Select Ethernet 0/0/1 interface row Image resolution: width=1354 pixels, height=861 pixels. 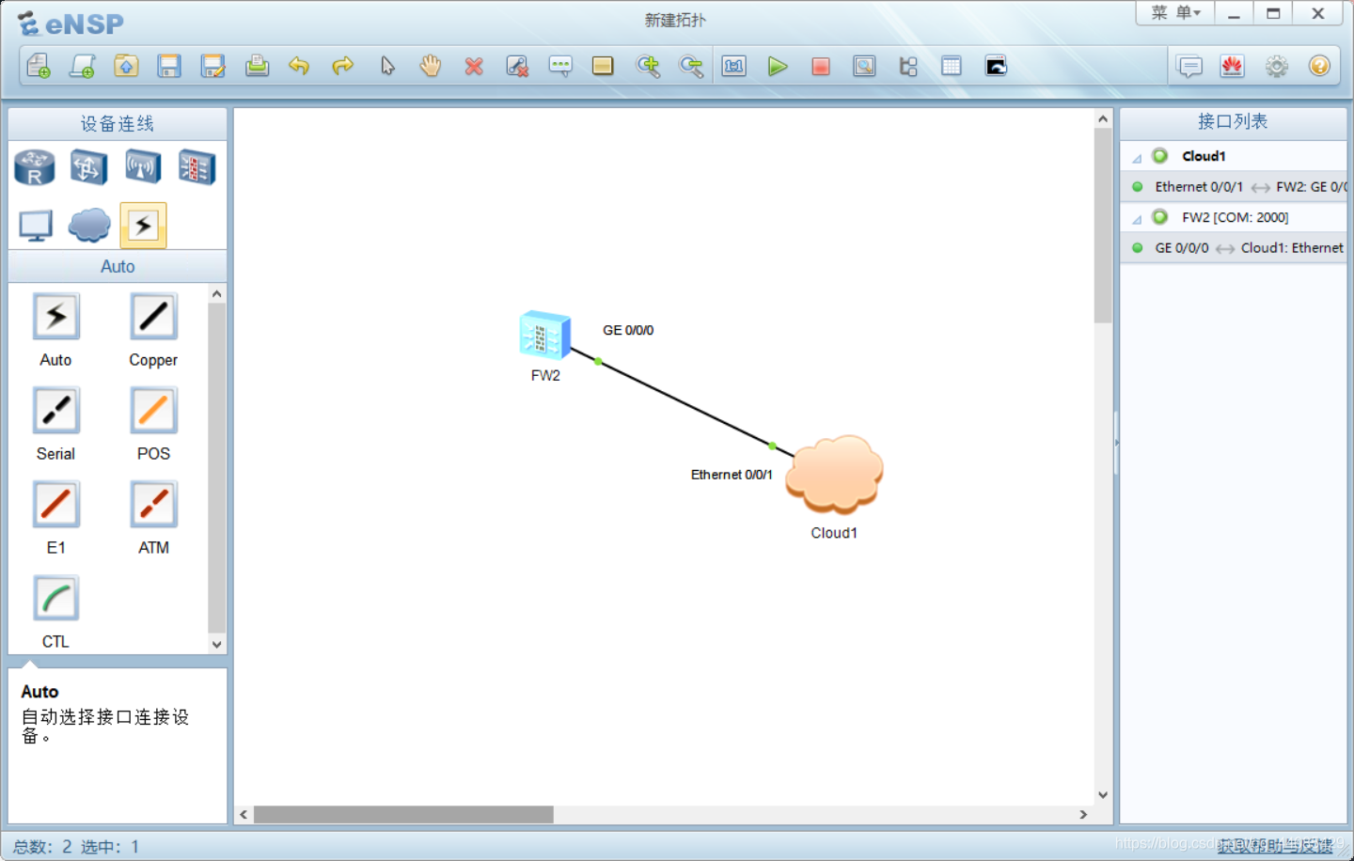tap(1234, 187)
